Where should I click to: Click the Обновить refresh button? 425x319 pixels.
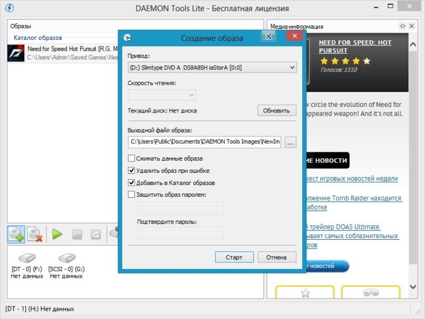tap(277, 111)
